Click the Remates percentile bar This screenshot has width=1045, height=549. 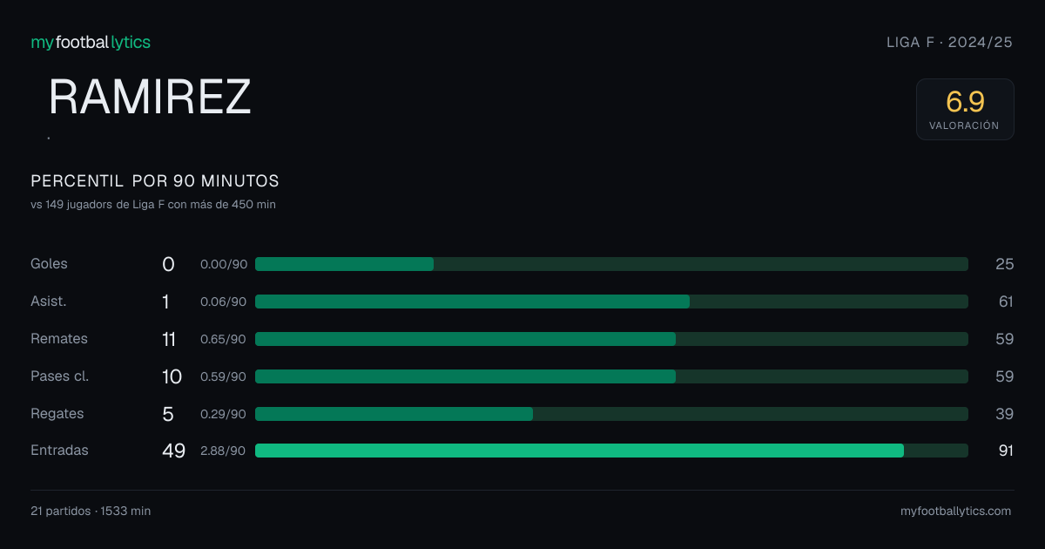tap(611, 339)
